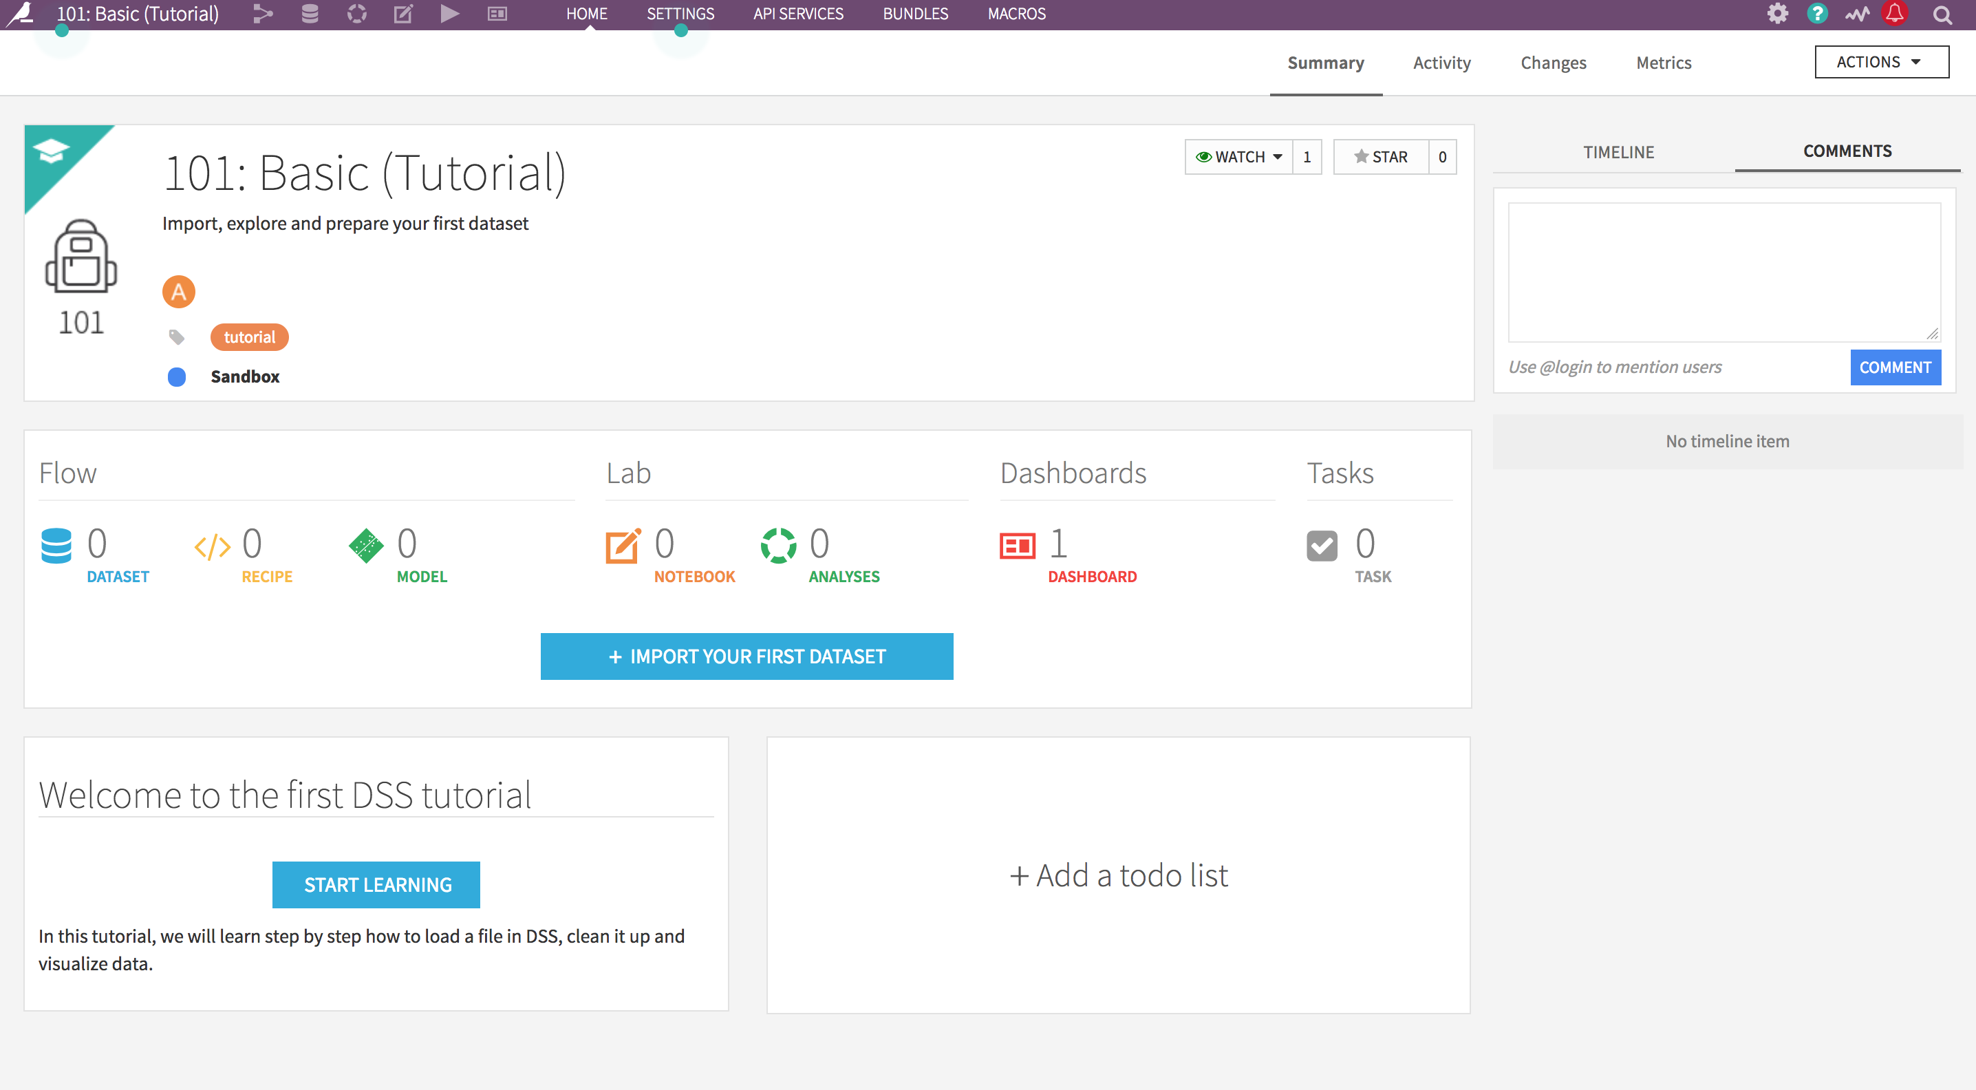This screenshot has width=1976, height=1090.
Task: Click the Task checkbox icon under Tasks
Action: coord(1322,546)
